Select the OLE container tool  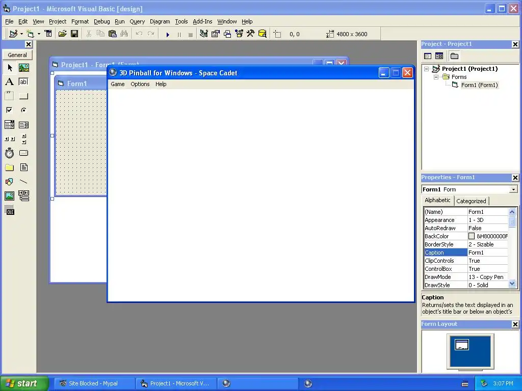(10, 210)
